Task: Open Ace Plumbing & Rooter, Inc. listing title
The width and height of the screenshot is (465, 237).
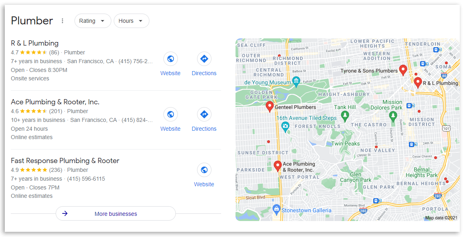Action: (55, 102)
